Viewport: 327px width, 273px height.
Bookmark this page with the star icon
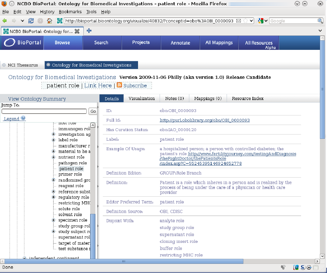click(x=245, y=21)
